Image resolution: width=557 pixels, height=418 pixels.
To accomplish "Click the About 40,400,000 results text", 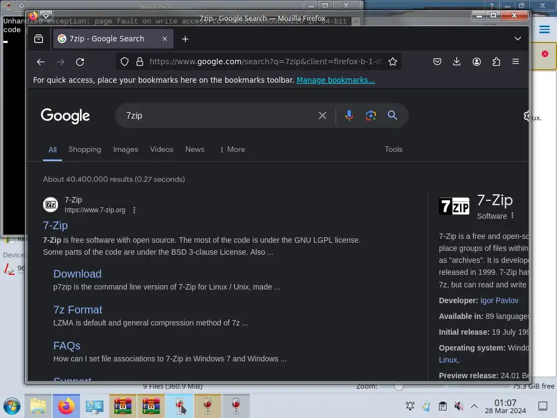I will click(x=114, y=179).
